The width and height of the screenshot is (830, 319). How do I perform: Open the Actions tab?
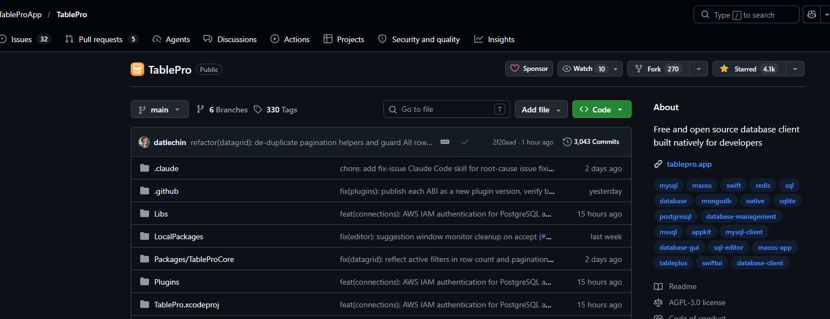pos(290,39)
